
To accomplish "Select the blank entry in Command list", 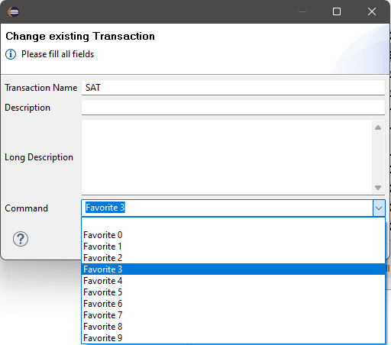I will (233, 224).
